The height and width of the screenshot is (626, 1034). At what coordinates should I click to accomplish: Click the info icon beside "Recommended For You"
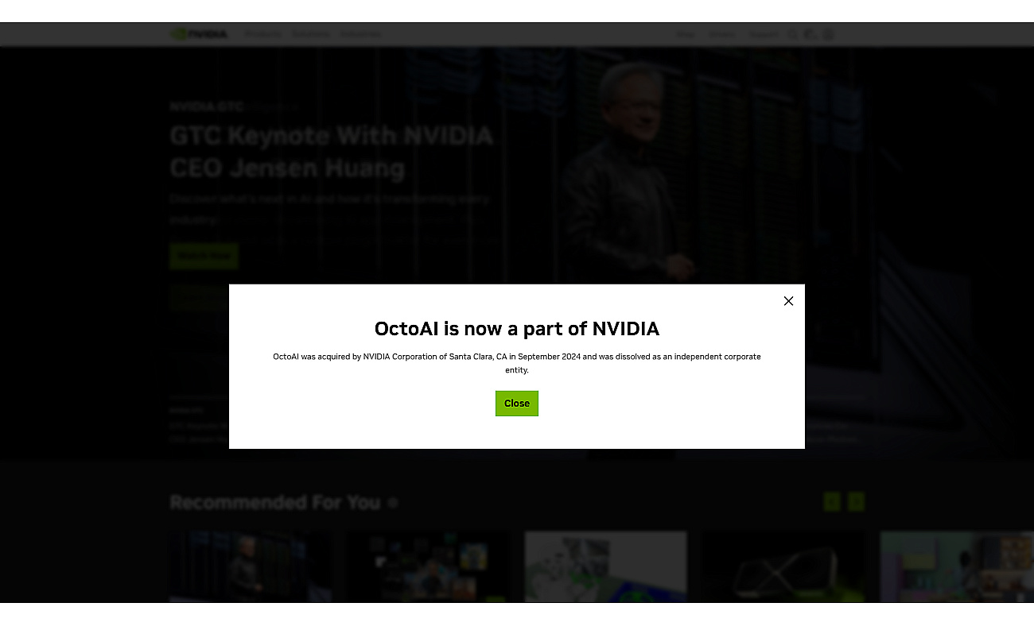(x=393, y=503)
